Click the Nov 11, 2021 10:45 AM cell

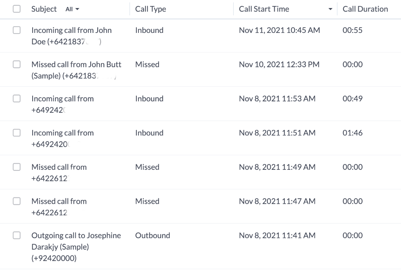point(279,30)
